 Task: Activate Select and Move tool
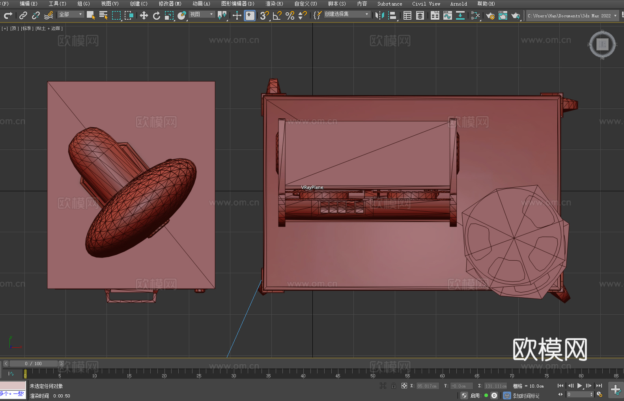point(144,15)
